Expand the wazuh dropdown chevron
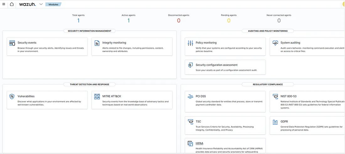Screen dimensions: 345x154 pos(41,4)
